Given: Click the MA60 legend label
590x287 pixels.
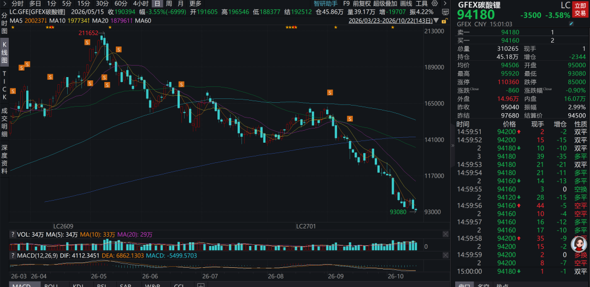Looking at the screenshot, I should click(143, 20).
